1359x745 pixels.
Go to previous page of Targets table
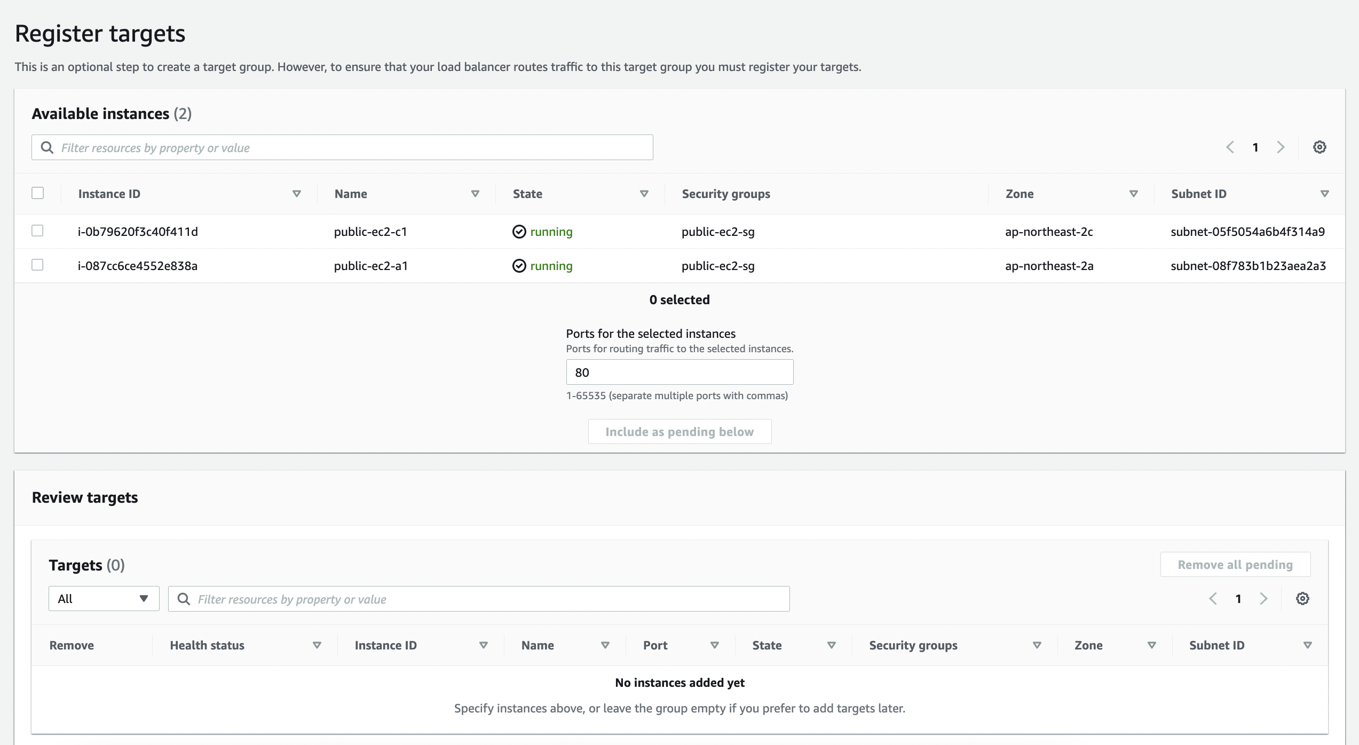(1213, 599)
